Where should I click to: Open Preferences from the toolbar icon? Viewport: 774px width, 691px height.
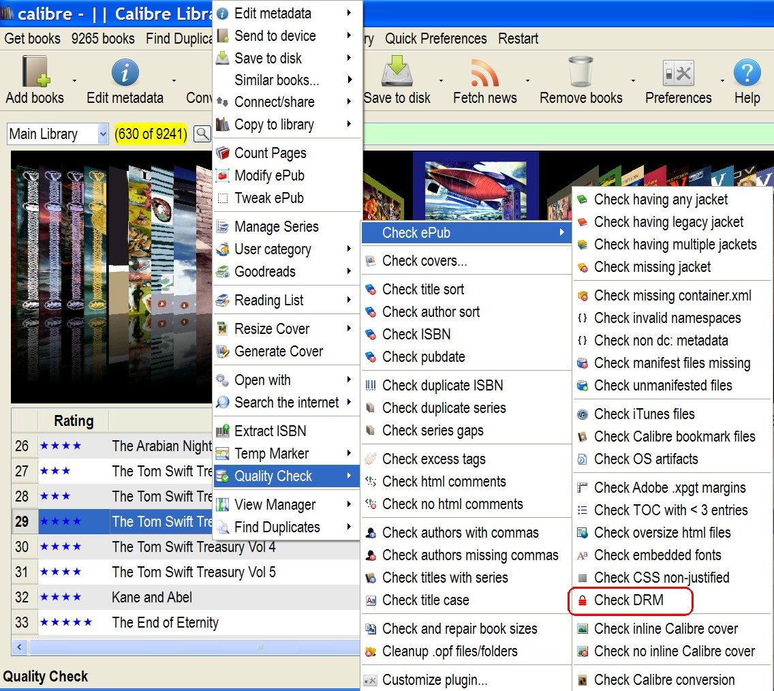678,73
